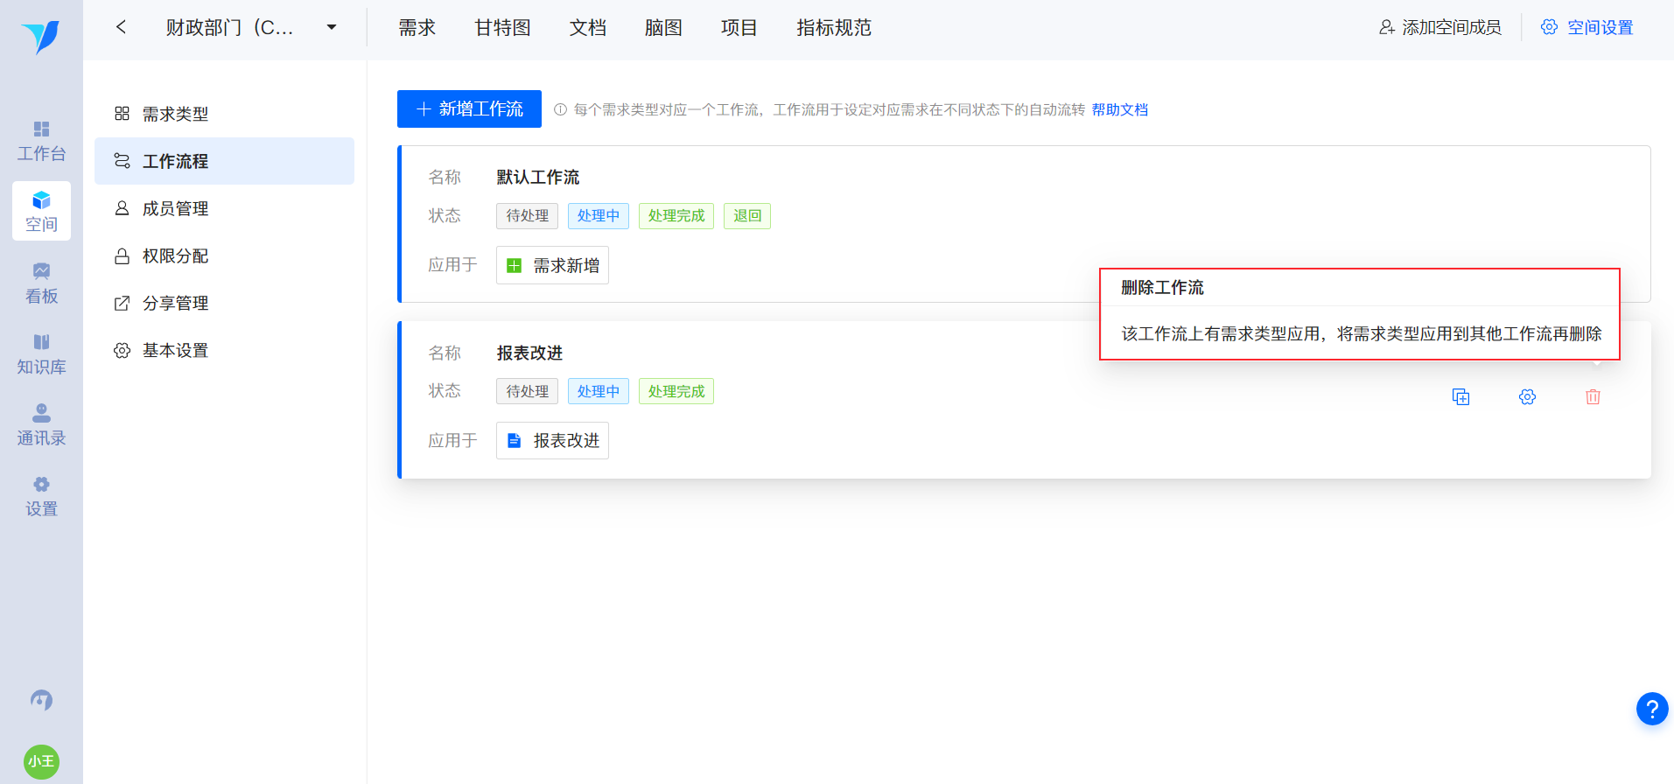The image size is (1674, 784).
Task: Click the info icon beside workflow hint
Action: pyautogui.click(x=560, y=109)
